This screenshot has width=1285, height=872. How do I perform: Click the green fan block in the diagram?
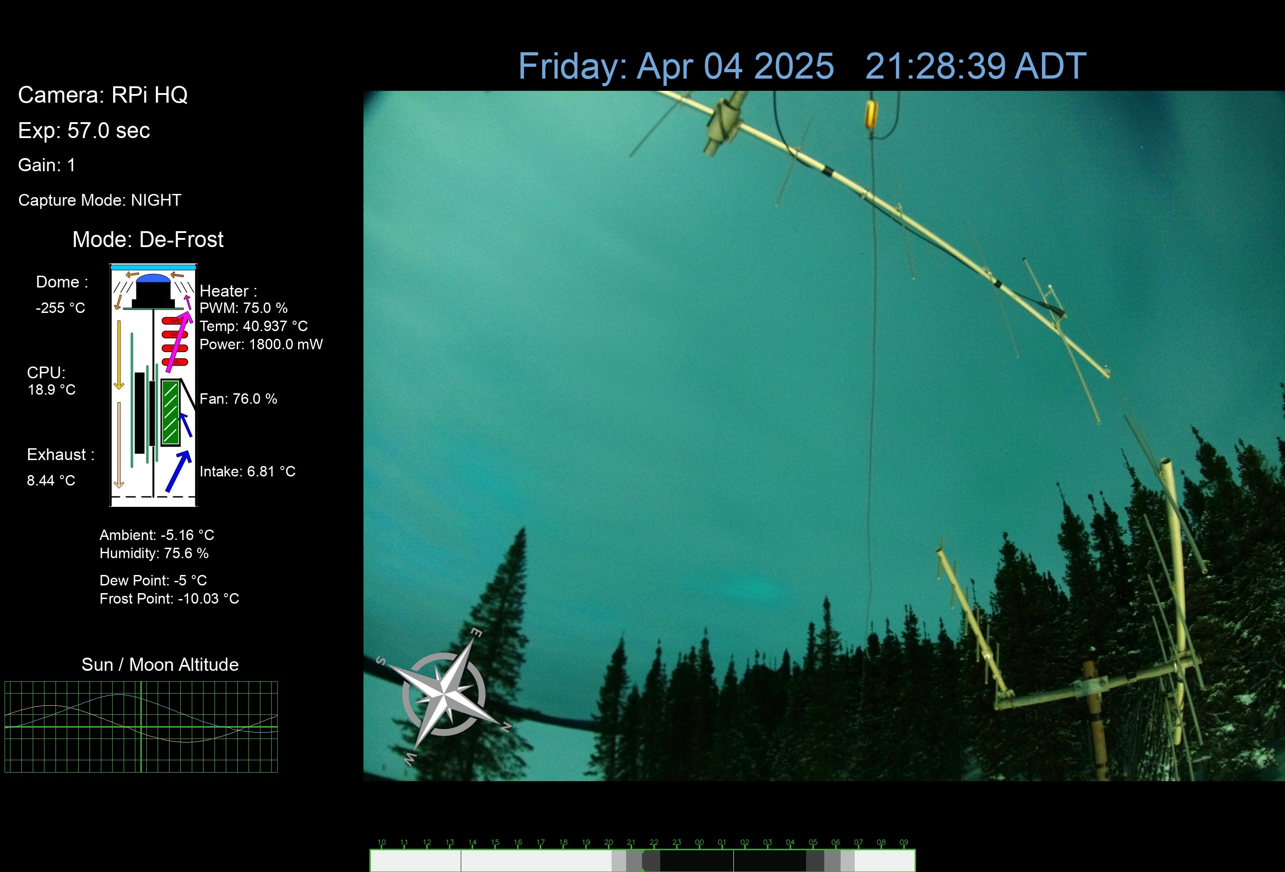tap(170, 412)
